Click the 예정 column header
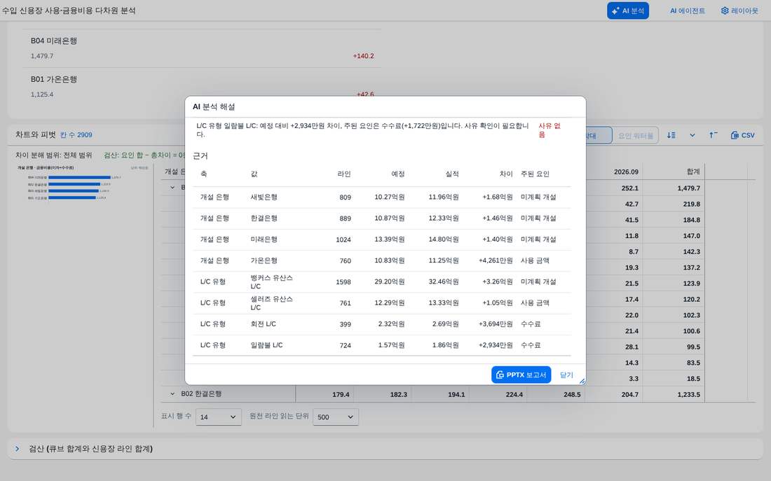Viewport: 771px width, 481px height. [397, 174]
